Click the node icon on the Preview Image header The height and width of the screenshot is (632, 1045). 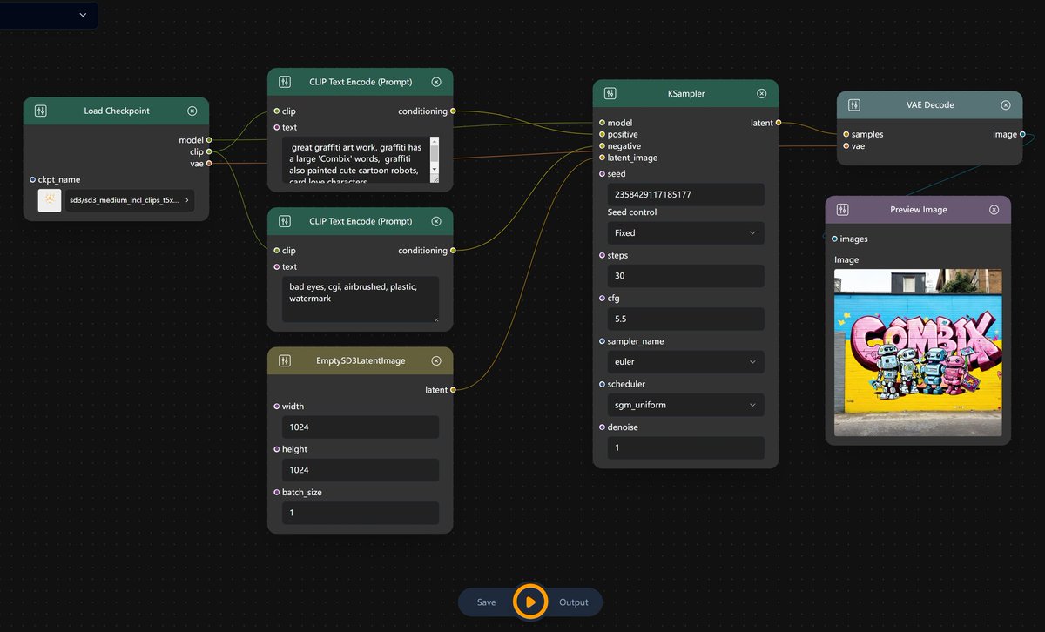tap(841, 209)
